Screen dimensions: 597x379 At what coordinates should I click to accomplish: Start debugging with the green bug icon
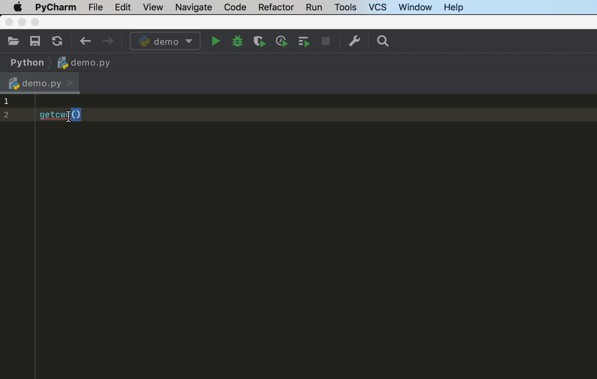pos(238,41)
